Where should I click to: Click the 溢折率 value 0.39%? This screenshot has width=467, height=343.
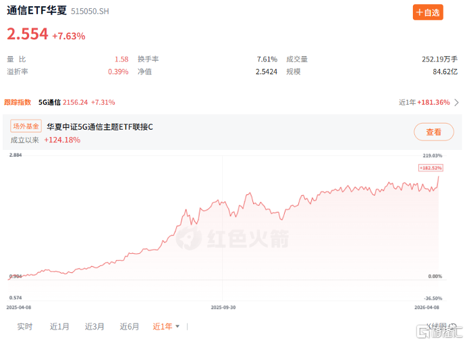118,72
